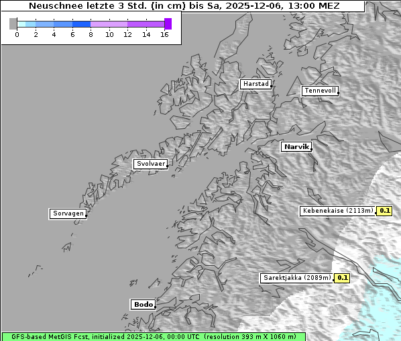Click the Tennevoll location label
Screen dimensions: 401x341
(x=320, y=91)
